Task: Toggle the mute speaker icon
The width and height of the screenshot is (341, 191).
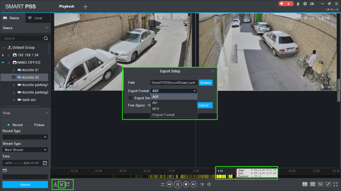Action: click(x=209, y=184)
